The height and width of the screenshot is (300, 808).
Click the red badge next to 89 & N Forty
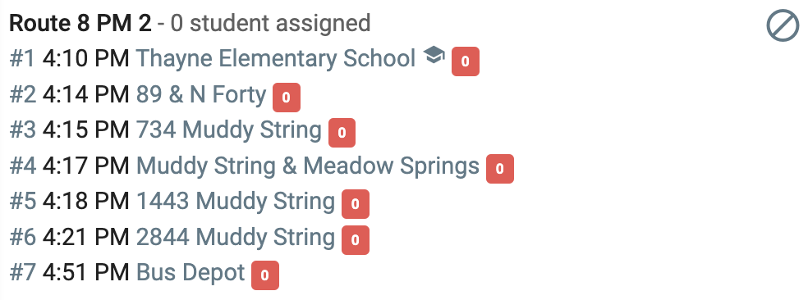(287, 98)
